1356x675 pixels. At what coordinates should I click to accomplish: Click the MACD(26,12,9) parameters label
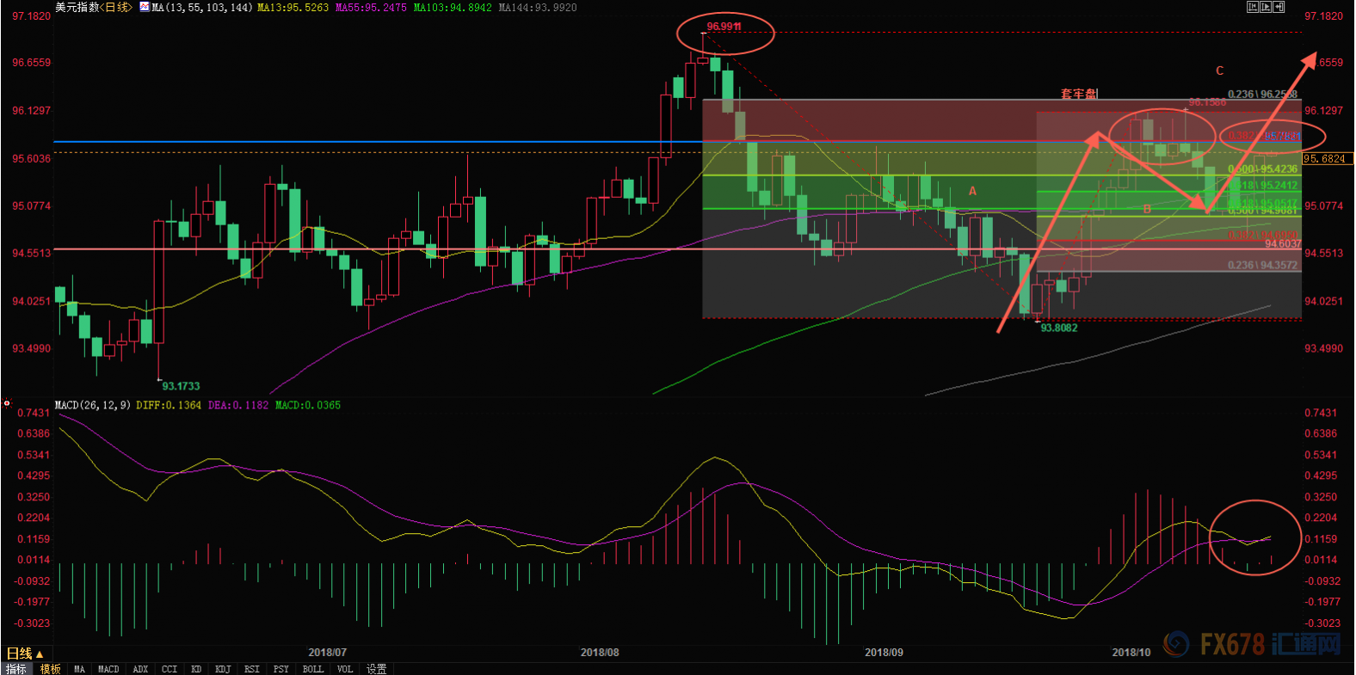93,405
